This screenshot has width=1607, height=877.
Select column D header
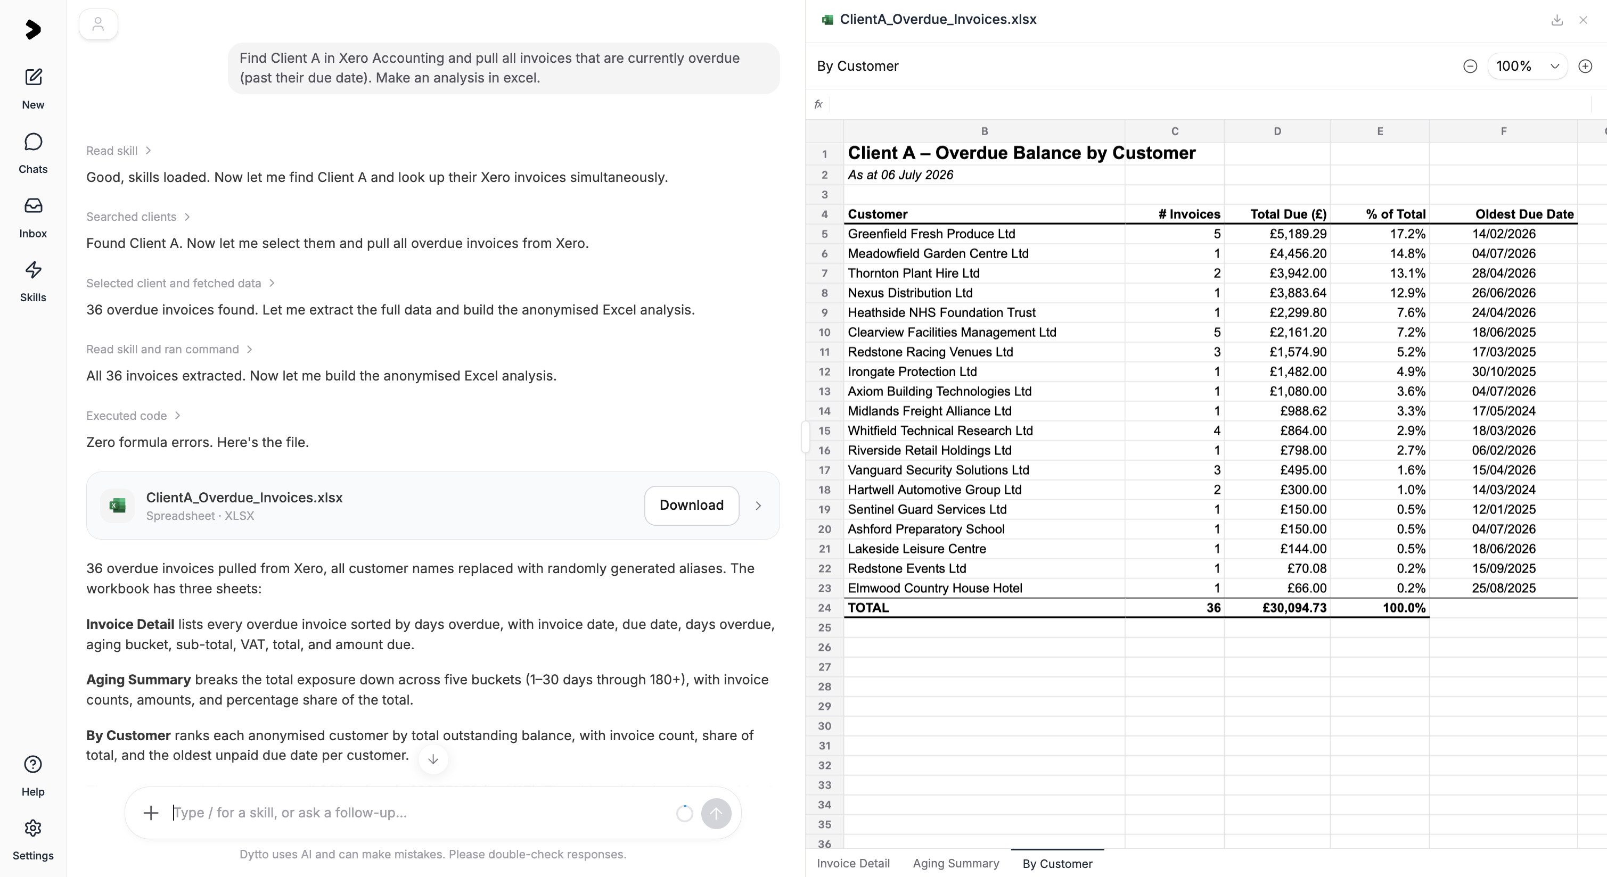point(1277,131)
